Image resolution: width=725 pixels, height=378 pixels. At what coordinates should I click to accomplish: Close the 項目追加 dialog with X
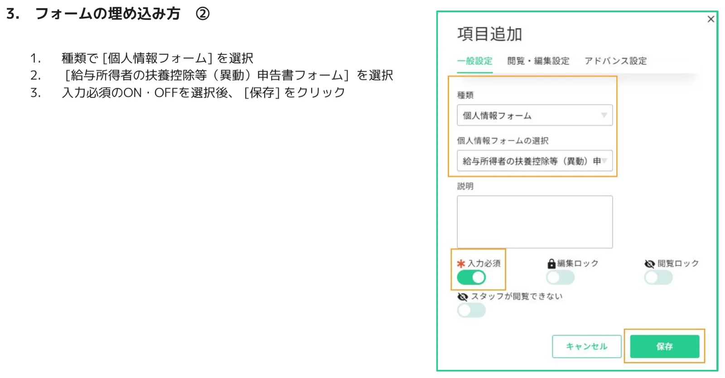(710, 19)
